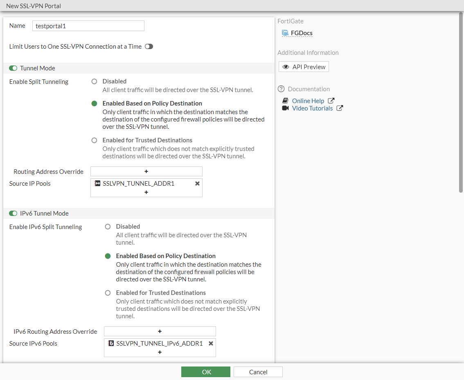464x380 pixels.
Task: Disable the IPv6 Tunnel Mode switch
Action: [x=13, y=214]
